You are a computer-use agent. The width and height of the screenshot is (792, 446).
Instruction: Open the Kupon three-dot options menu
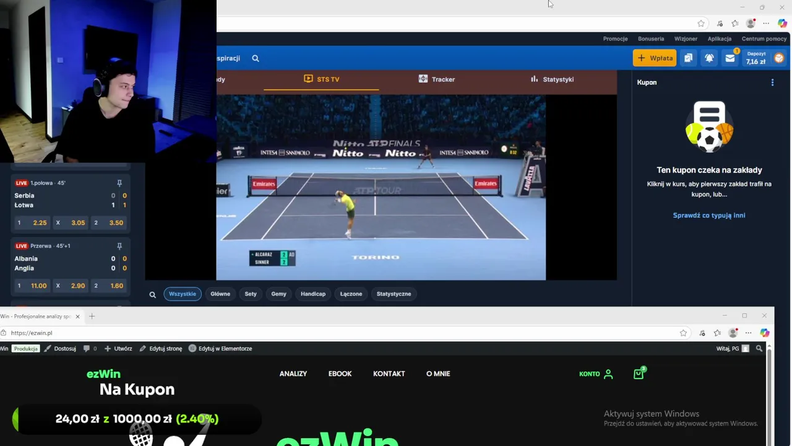tap(772, 82)
